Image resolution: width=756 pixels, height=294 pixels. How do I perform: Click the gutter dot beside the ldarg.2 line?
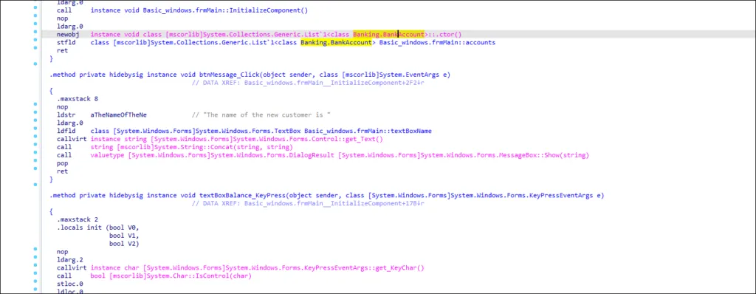(35, 257)
